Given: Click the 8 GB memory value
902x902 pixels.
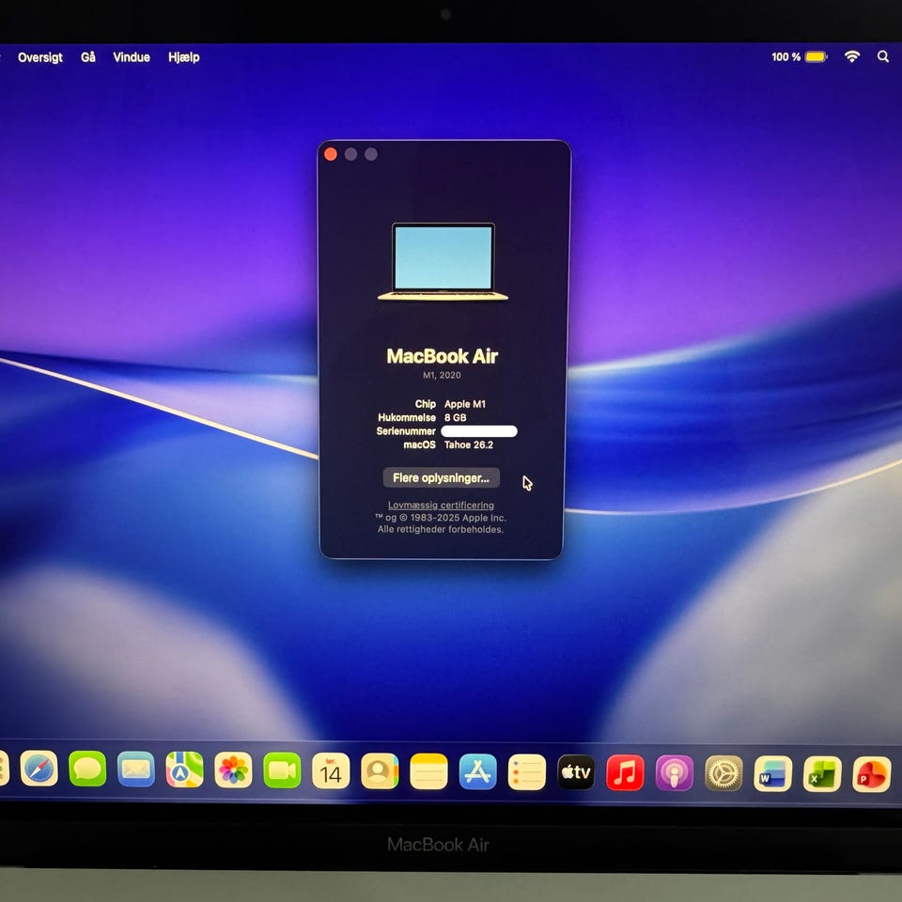Looking at the screenshot, I should (x=455, y=417).
